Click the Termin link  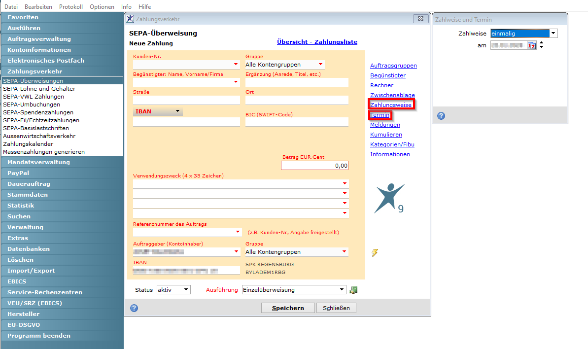pos(380,115)
